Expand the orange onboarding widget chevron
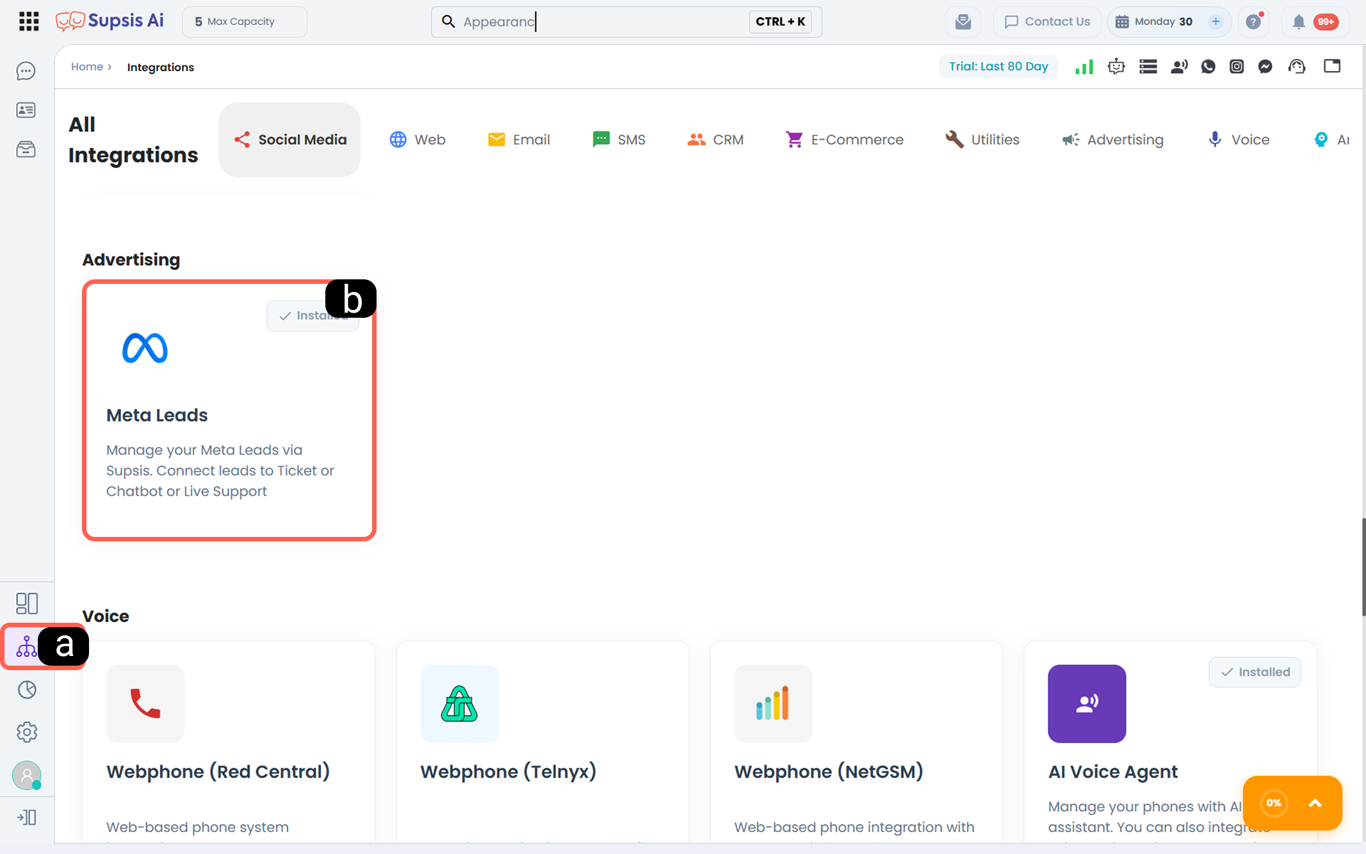 coord(1315,803)
